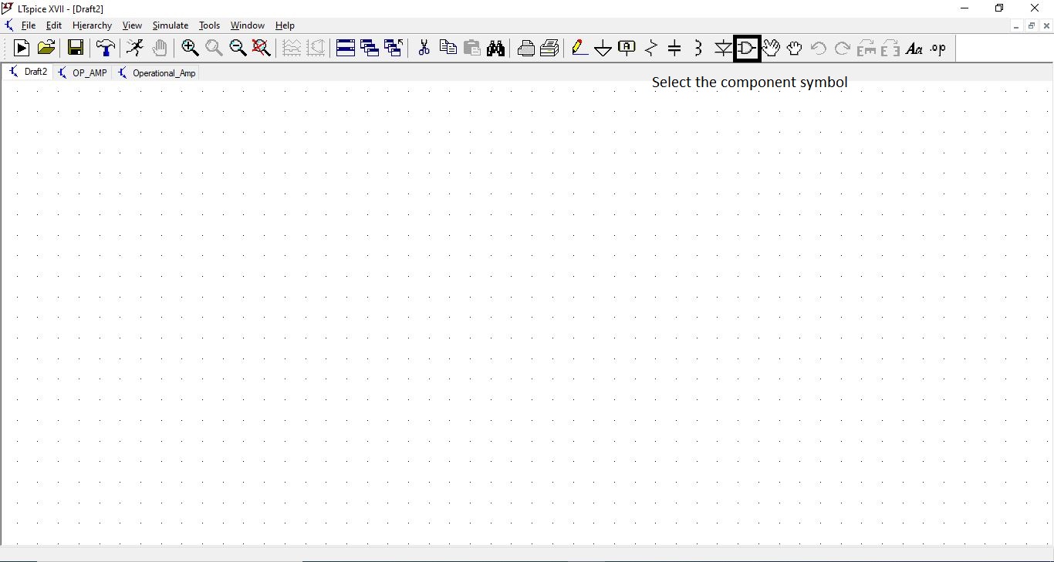The width and height of the screenshot is (1054, 562).
Task: Place a Diode from toolbar
Action: 723,49
